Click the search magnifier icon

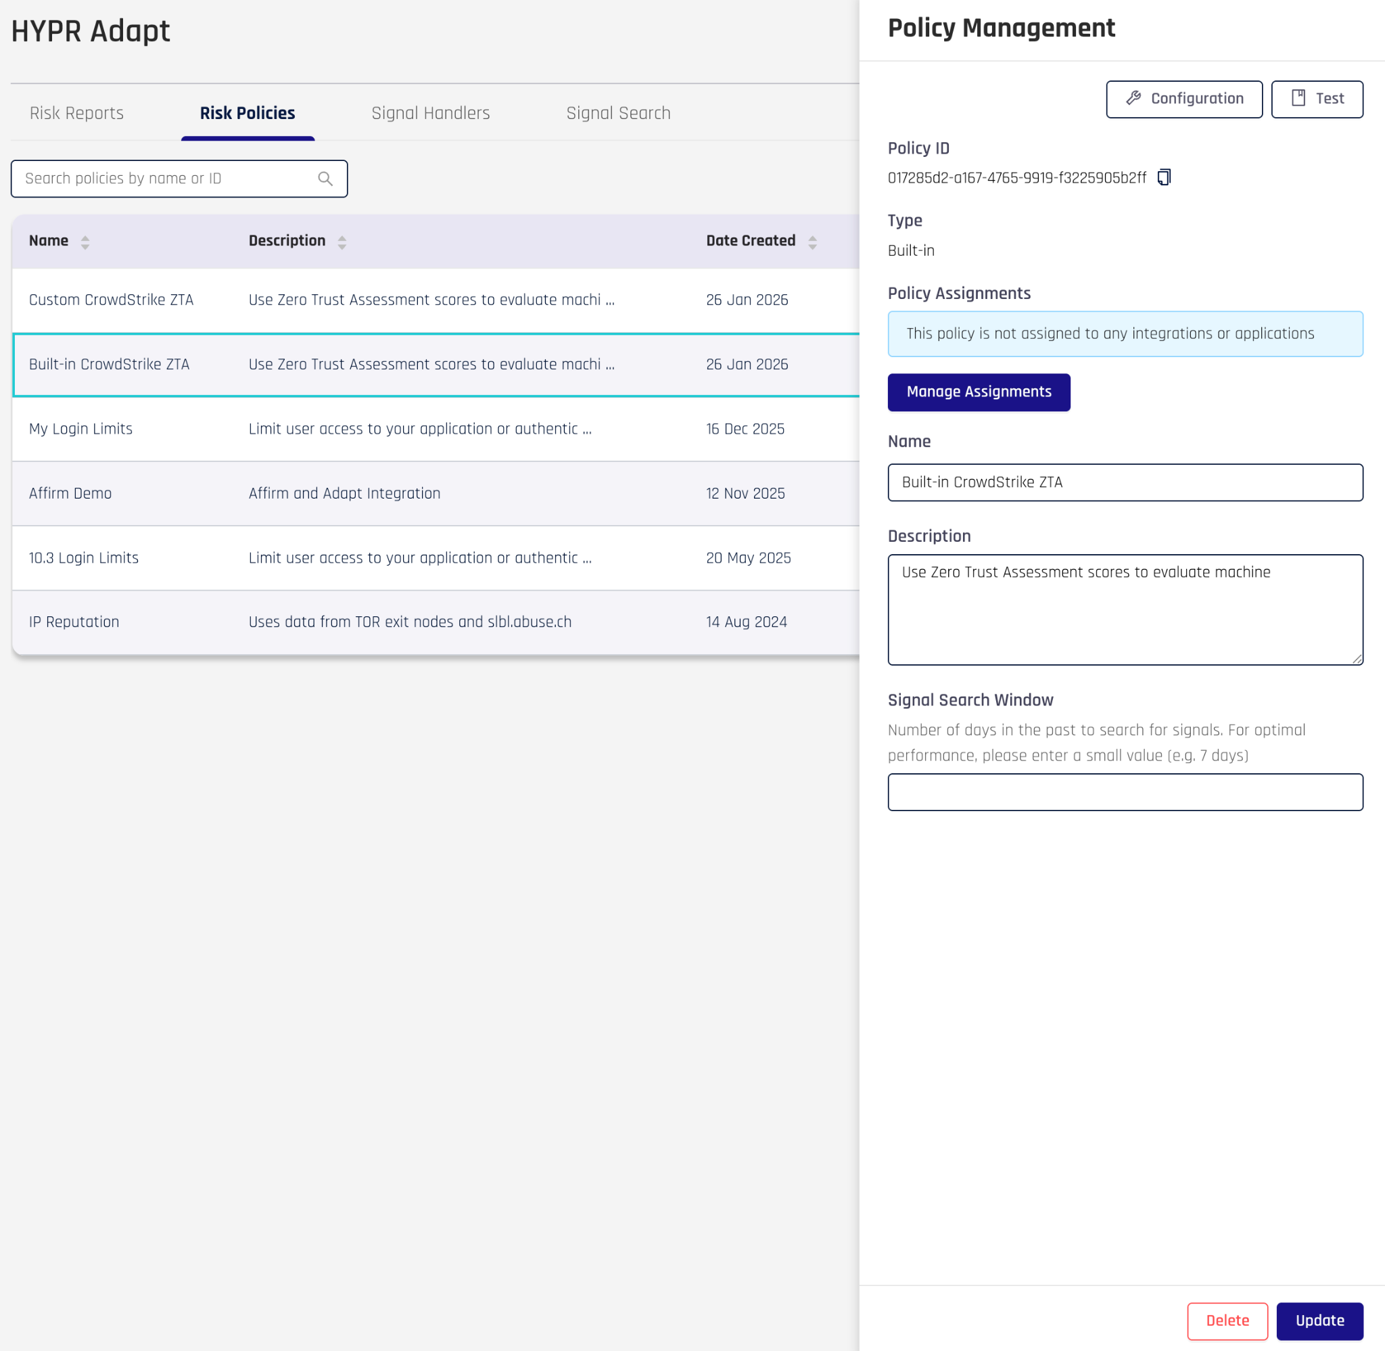tap(325, 179)
